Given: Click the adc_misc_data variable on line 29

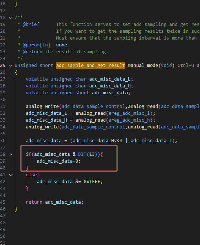Looking at the screenshot, I should pos(110,93).
